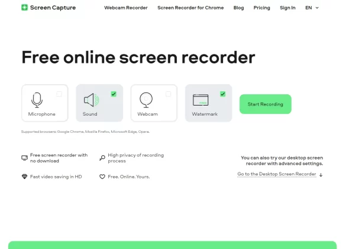
Task: Uncheck the Watermark checkbox
Action: [x=223, y=94]
